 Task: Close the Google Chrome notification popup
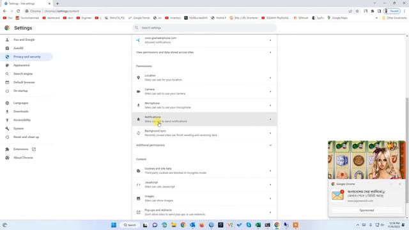[x=400, y=184]
